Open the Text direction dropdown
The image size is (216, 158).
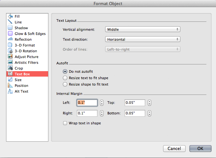point(143,39)
